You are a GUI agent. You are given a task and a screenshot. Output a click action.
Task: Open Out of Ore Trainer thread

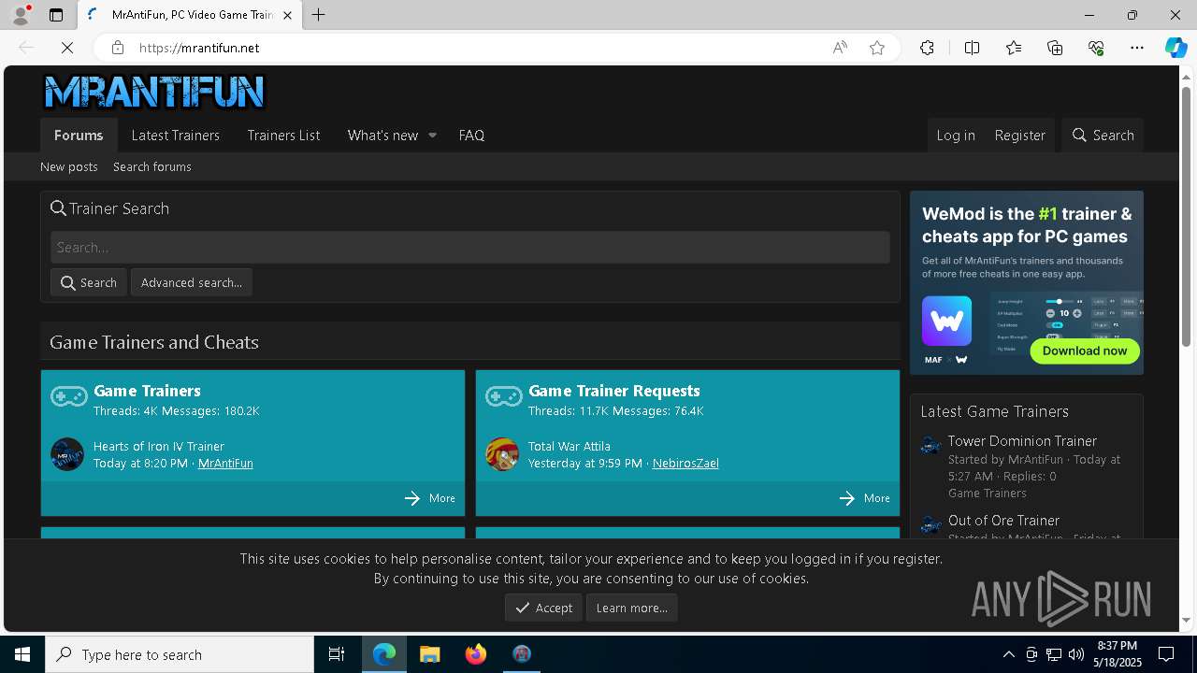click(1003, 520)
